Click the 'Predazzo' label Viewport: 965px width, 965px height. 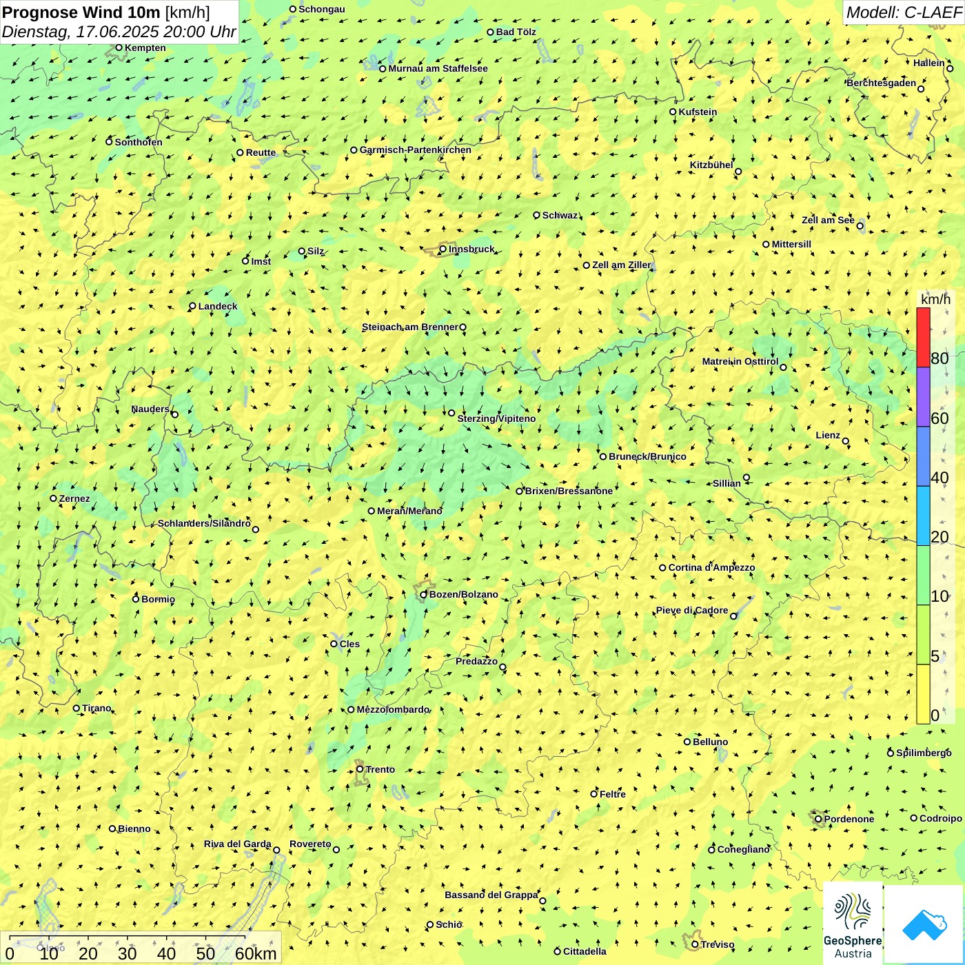[x=476, y=661]
